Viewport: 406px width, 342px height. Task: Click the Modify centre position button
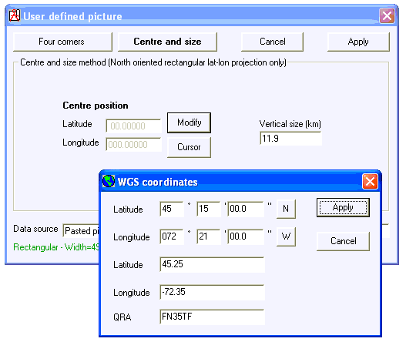pyautogui.click(x=189, y=122)
